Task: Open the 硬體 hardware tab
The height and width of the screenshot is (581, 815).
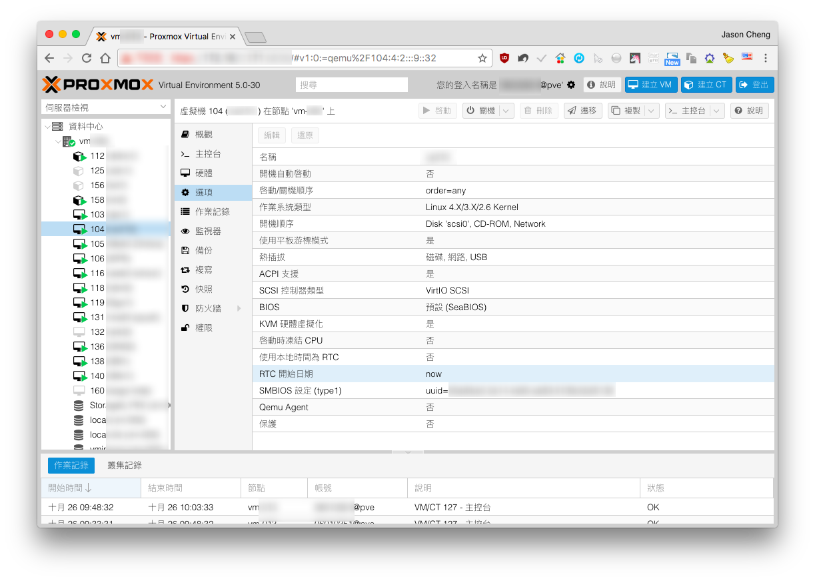Action: (x=213, y=173)
